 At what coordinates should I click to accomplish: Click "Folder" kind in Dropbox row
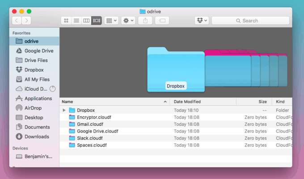[282, 110]
